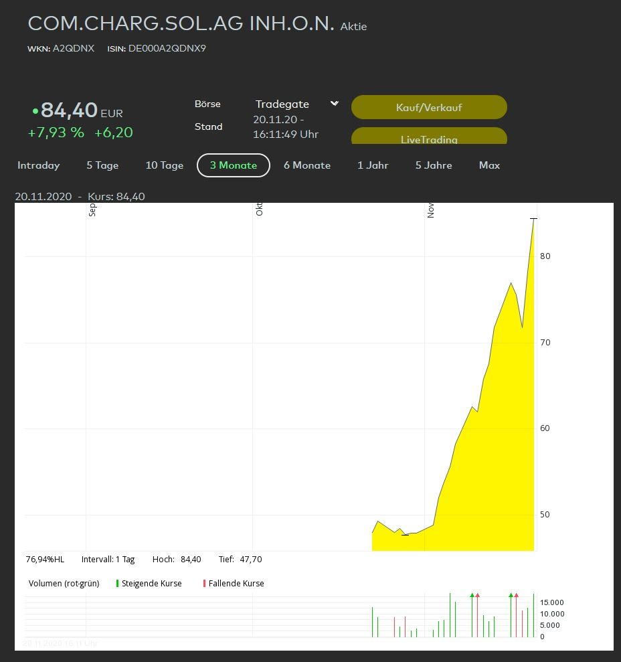Viewport: 621px width, 662px height.
Task: Open the Tradegate exchange selector
Action: click(282, 104)
